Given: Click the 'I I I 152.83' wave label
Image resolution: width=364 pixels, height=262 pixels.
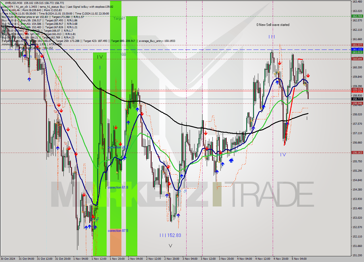Looking at the screenshot, I should [170, 236].
